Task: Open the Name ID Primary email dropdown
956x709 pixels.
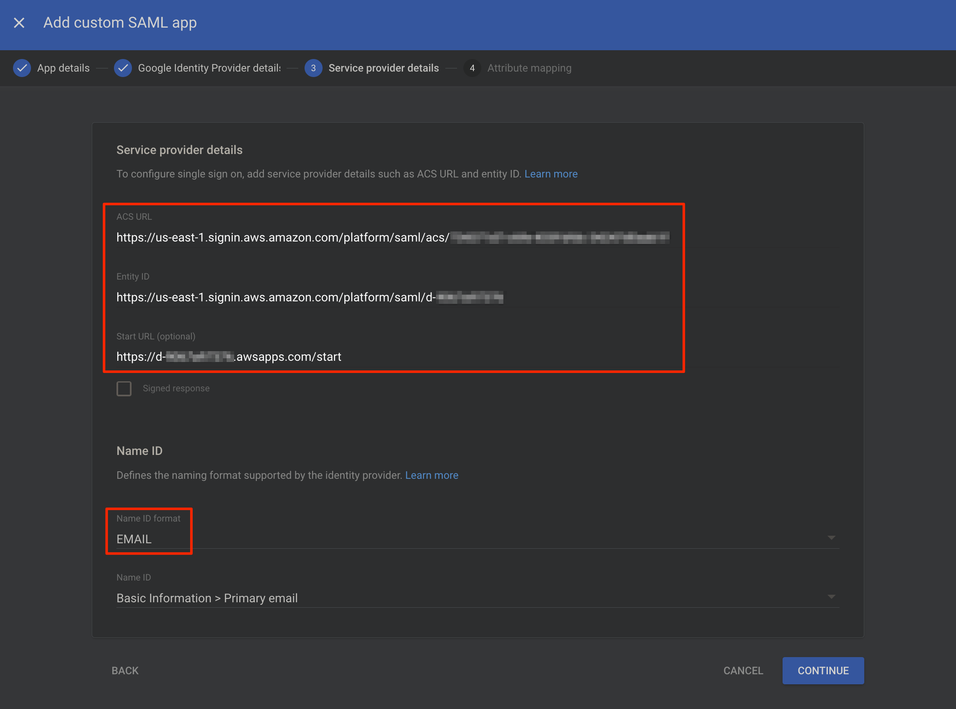Action: point(478,598)
